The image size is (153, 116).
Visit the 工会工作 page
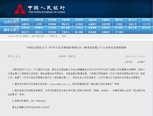(146, 24)
